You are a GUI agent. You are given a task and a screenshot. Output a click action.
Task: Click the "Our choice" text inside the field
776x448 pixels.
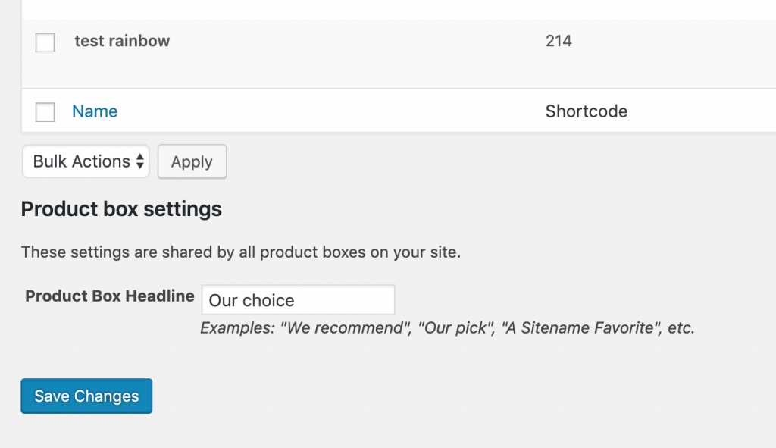(x=252, y=300)
